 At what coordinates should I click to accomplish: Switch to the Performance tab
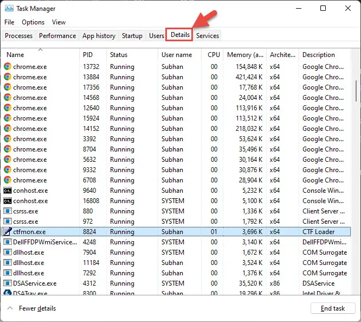point(57,36)
